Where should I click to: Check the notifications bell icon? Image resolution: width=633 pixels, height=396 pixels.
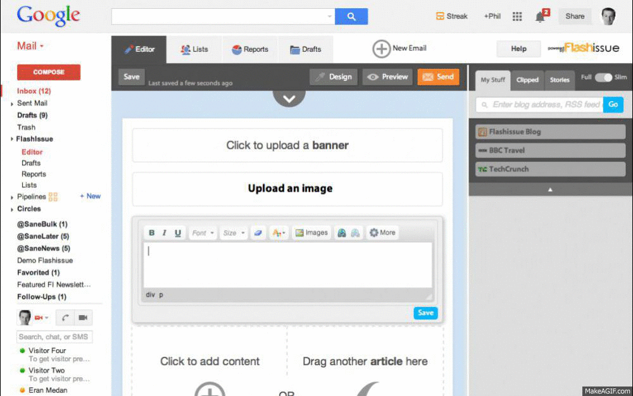[540, 16]
